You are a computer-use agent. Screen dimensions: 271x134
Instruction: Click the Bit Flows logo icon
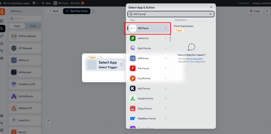click(2, 11)
